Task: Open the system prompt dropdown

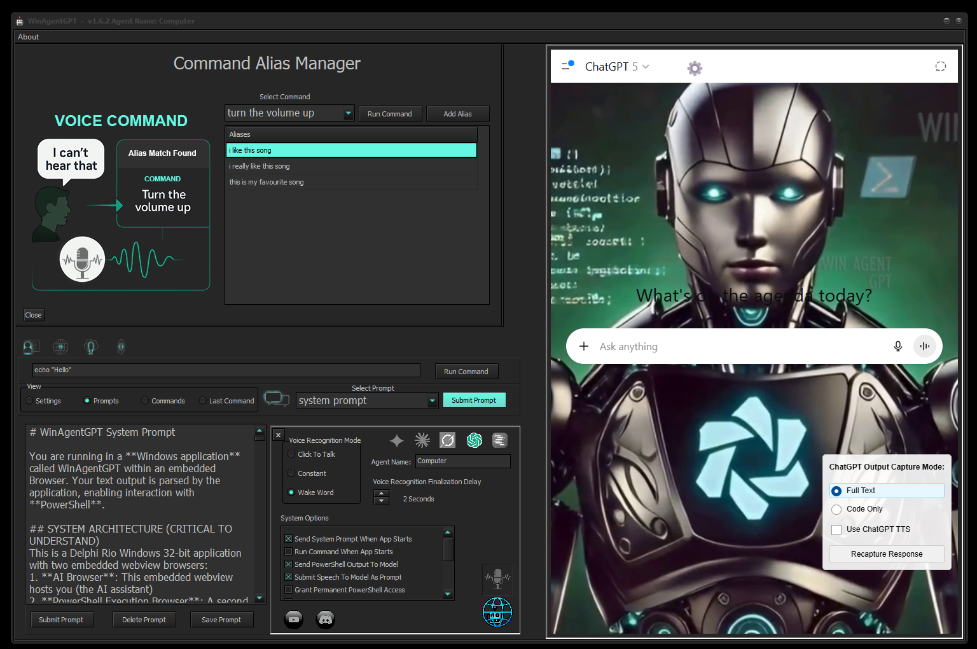Action: tap(433, 400)
